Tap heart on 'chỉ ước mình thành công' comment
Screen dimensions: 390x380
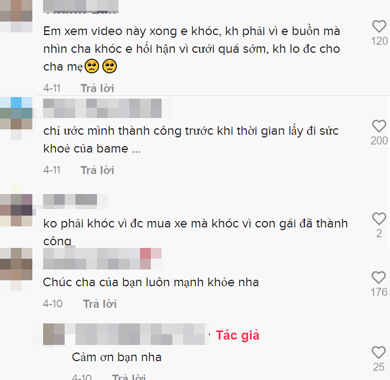[x=379, y=126]
